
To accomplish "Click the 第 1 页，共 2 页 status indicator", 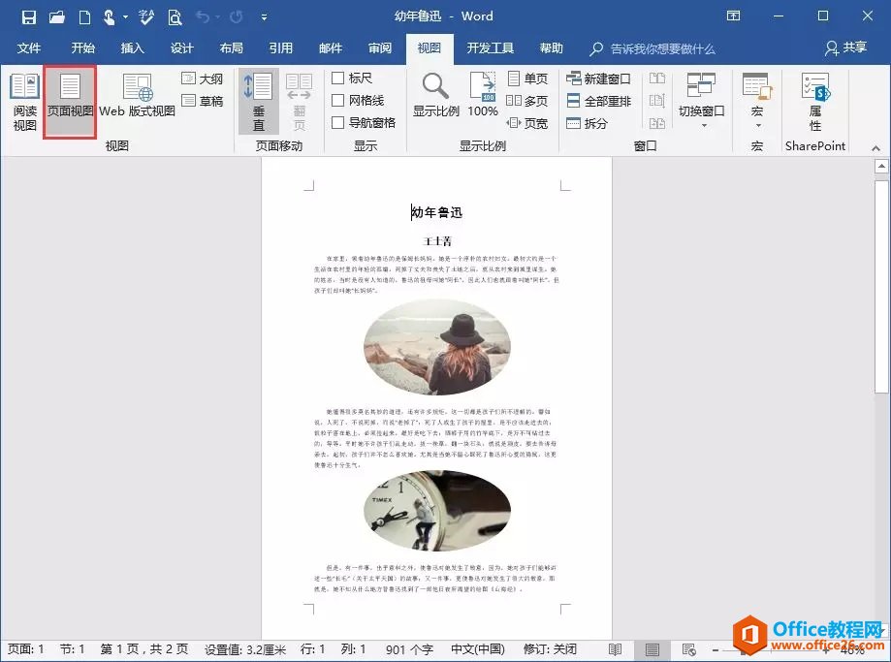I will pyautogui.click(x=144, y=649).
